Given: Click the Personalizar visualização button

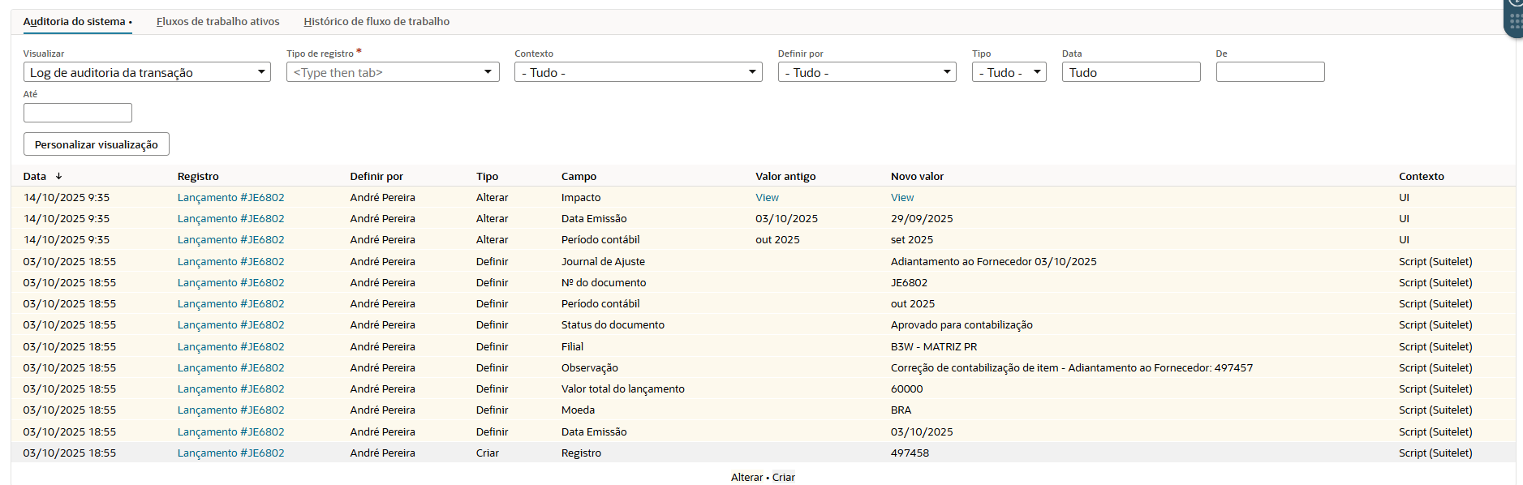Looking at the screenshot, I should pos(97,144).
